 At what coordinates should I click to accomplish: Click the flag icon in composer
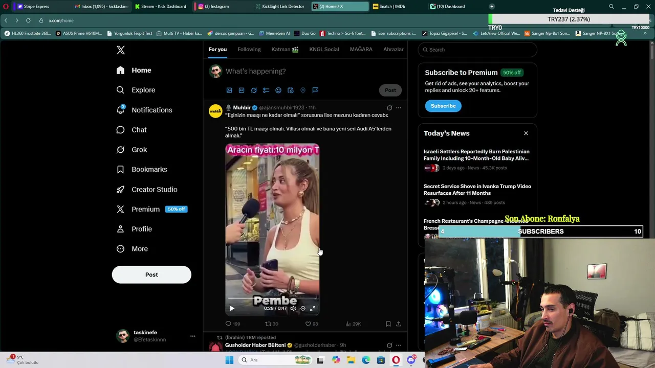tap(315, 90)
